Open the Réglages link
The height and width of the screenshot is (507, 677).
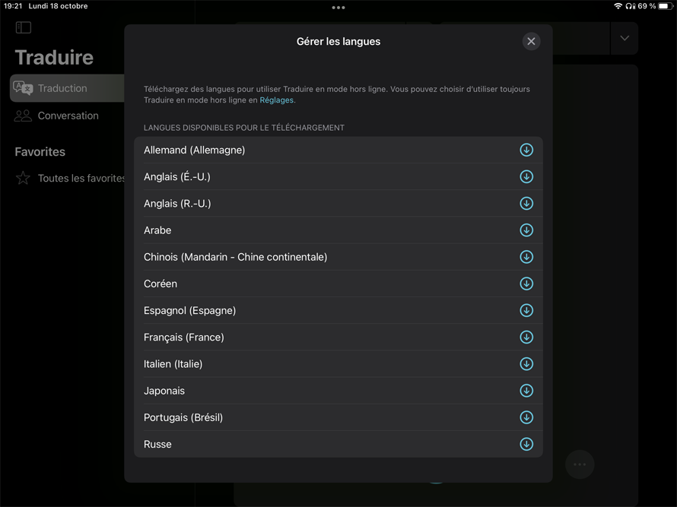[x=276, y=100]
